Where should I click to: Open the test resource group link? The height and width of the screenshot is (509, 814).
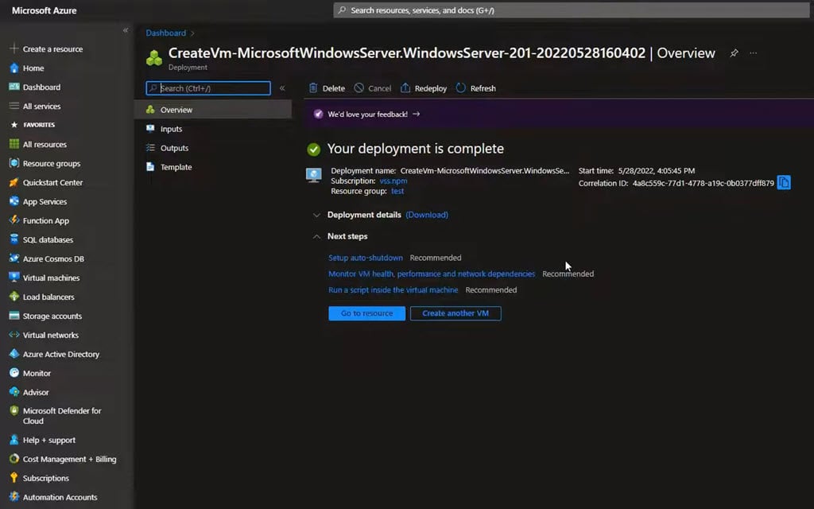397,191
